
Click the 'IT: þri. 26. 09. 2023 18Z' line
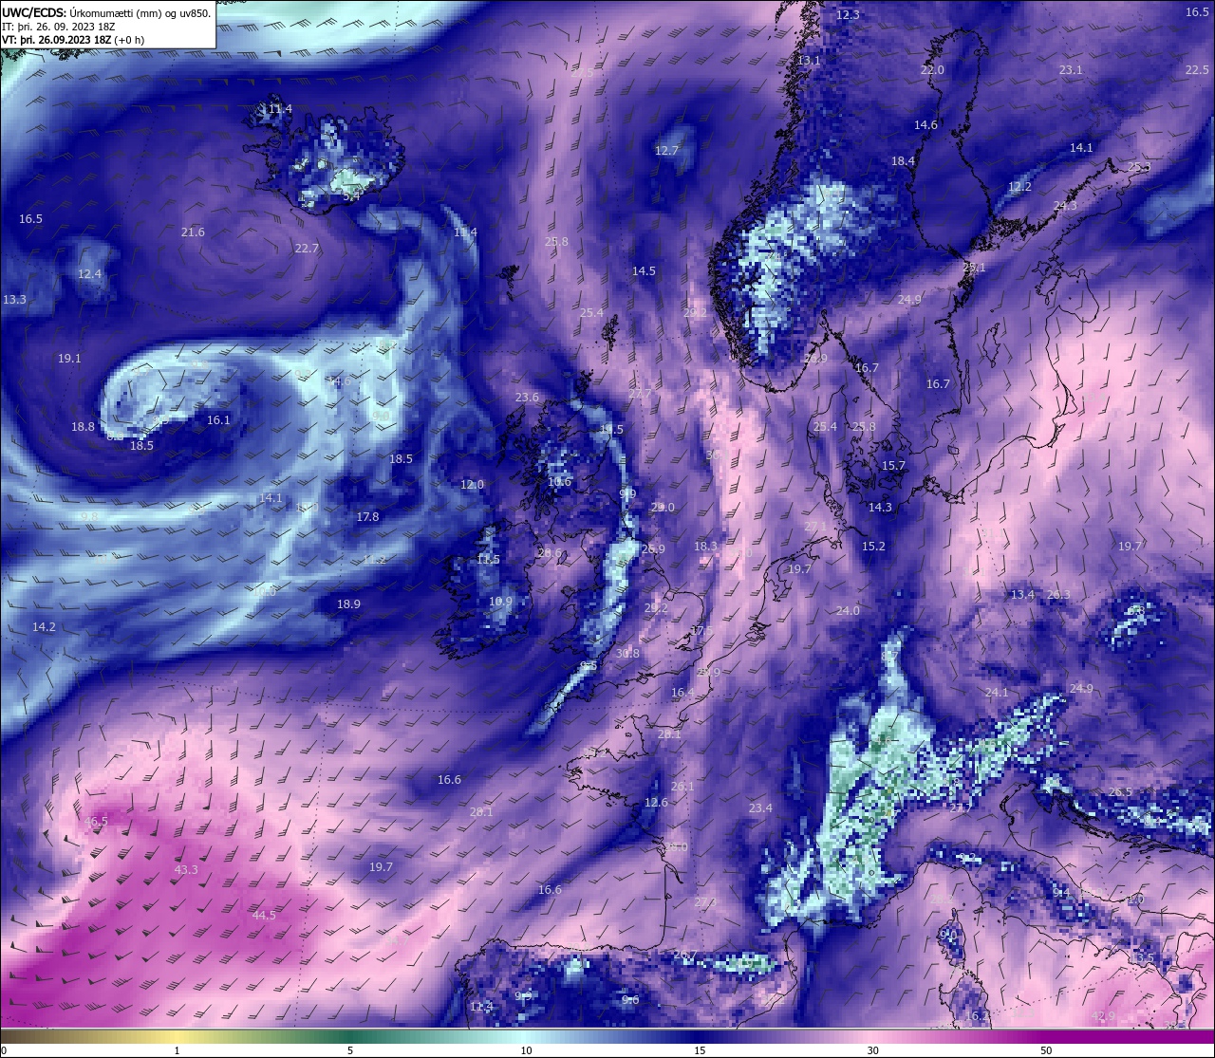coord(58,27)
